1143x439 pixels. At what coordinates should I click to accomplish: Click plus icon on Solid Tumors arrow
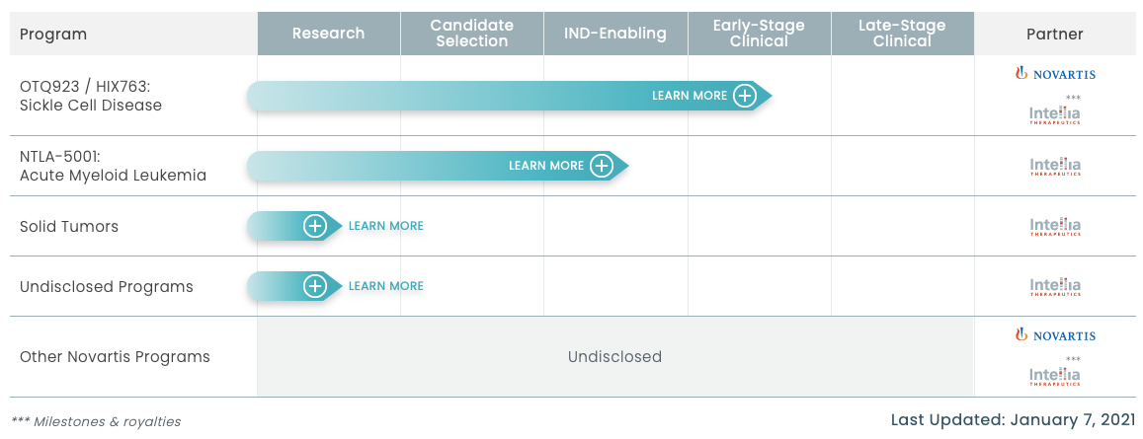click(314, 226)
